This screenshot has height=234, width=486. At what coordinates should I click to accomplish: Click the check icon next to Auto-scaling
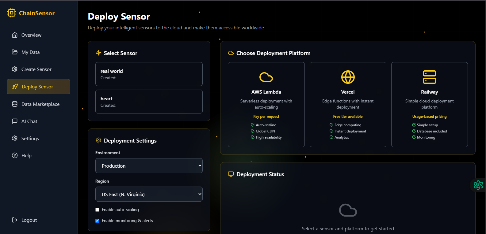click(x=253, y=125)
